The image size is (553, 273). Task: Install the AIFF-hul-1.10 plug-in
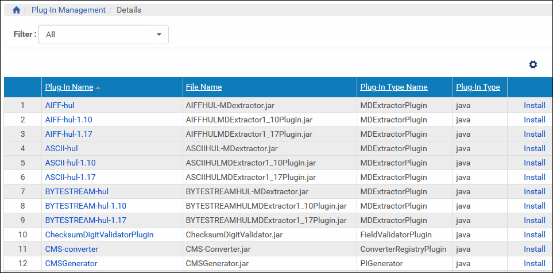coord(534,120)
